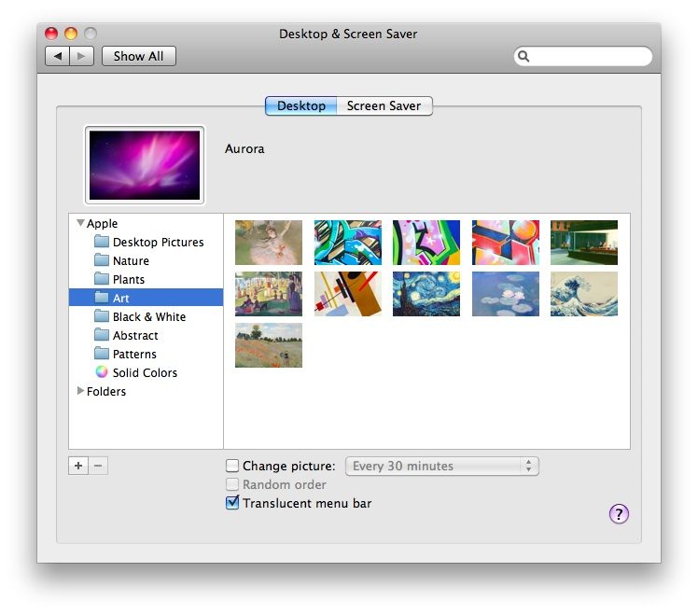Choose the water lilies painting thumbnail
The height and width of the screenshot is (614, 698).
(x=505, y=294)
